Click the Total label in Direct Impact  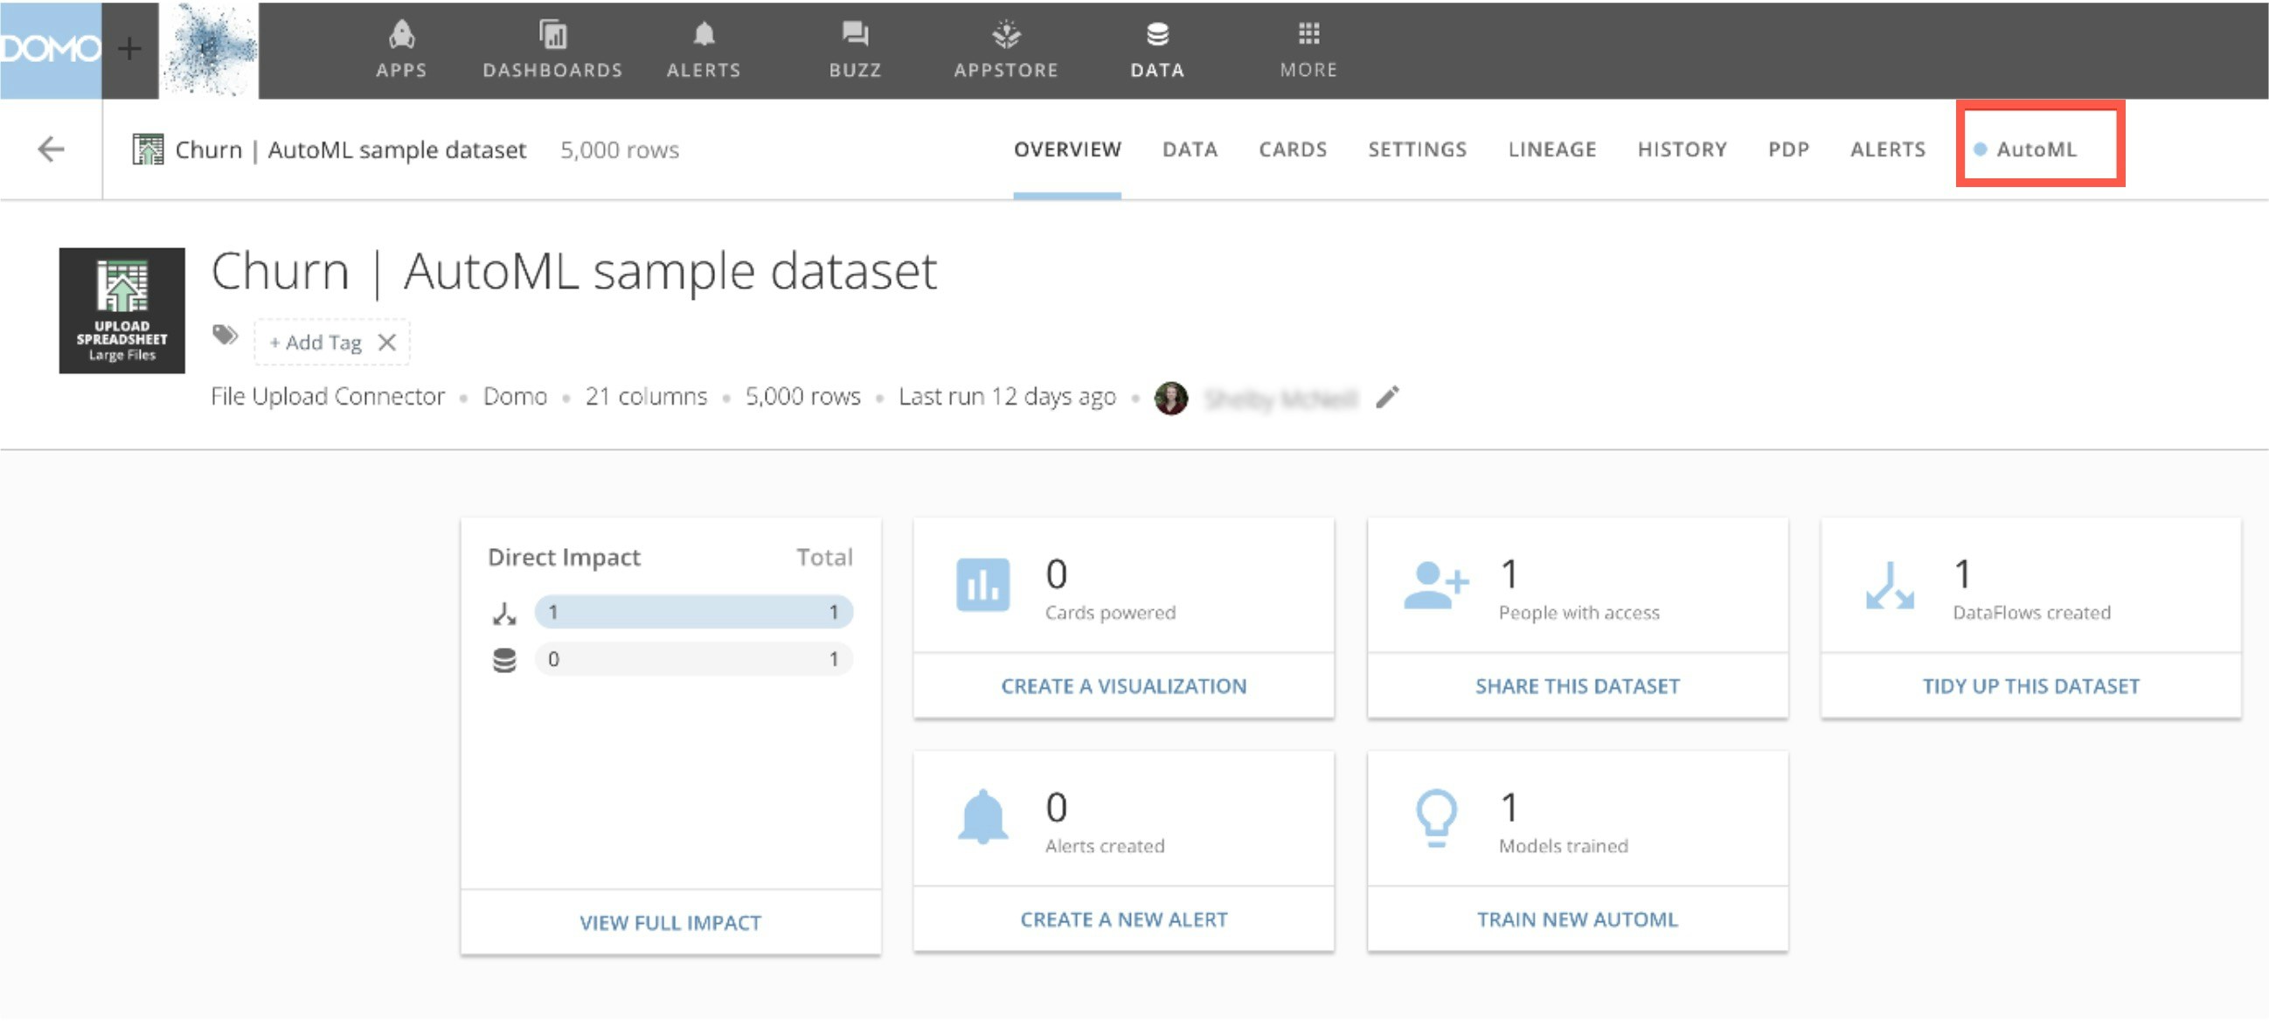coord(824,557)
